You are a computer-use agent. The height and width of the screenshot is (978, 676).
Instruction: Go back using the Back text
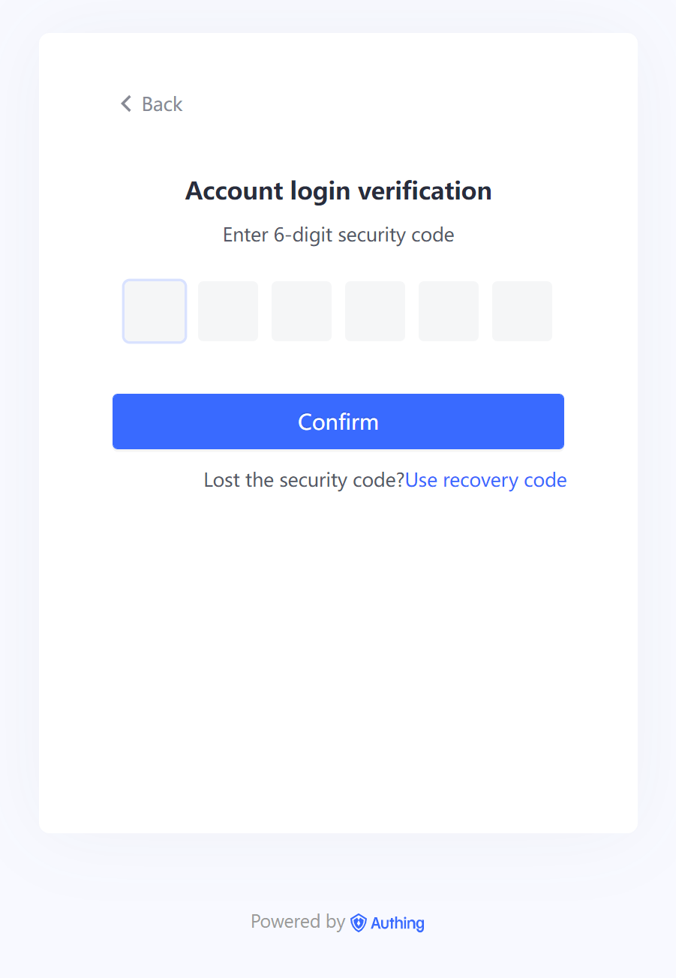pyautogui.click(x=162, y=104)
